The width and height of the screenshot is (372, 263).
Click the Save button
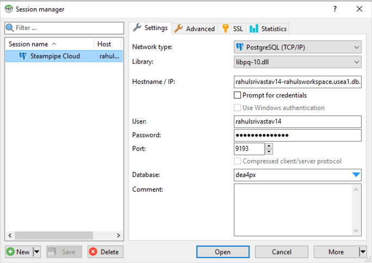(64, 252)
